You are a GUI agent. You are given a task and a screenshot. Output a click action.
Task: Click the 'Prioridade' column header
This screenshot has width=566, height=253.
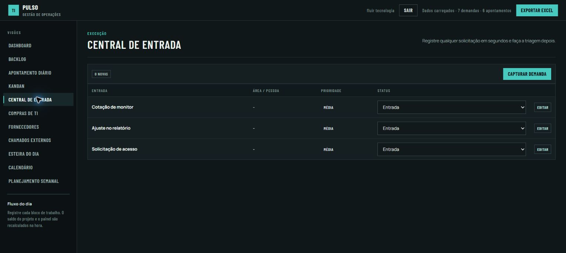coord(331,91)
